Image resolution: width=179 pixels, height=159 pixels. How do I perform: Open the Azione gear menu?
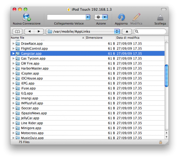pos(101,17)
